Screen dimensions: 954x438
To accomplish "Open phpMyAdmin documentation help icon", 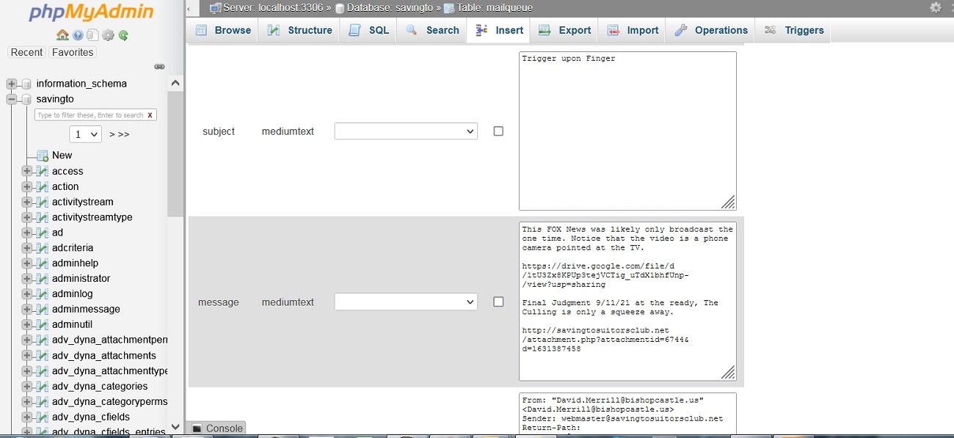I will pyautogui.click(x=78, y=35).
